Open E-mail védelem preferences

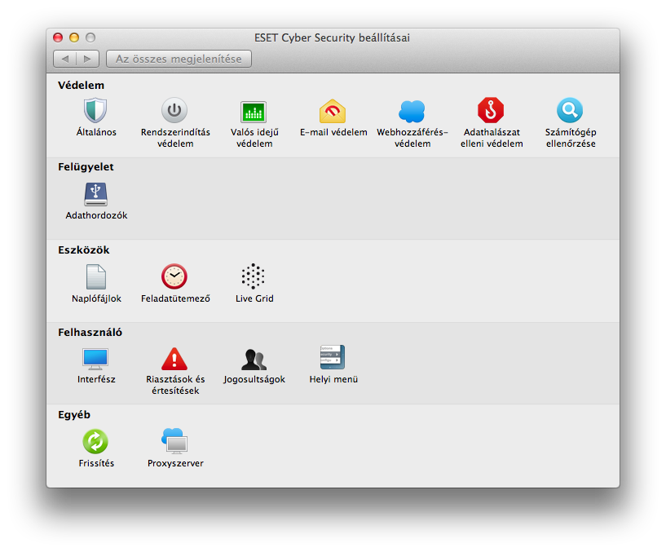(x=333, y=111)
